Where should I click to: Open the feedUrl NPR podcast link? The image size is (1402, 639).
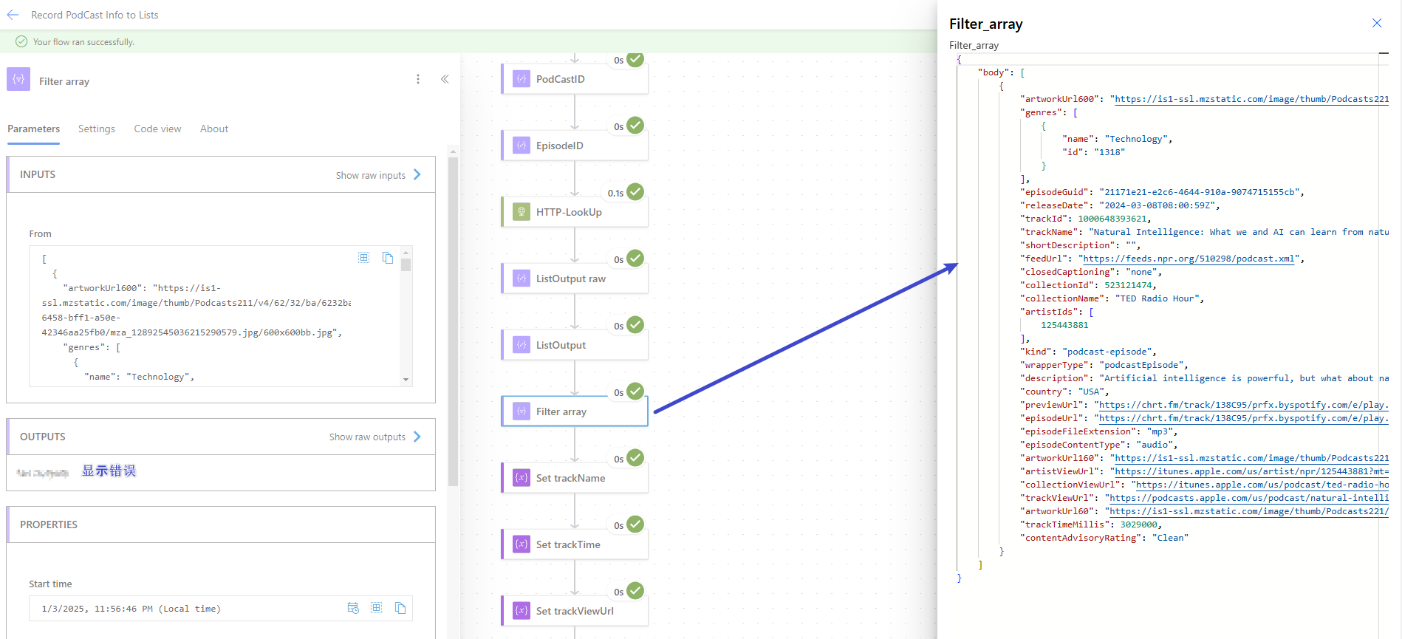click(x=1189, y=259)
